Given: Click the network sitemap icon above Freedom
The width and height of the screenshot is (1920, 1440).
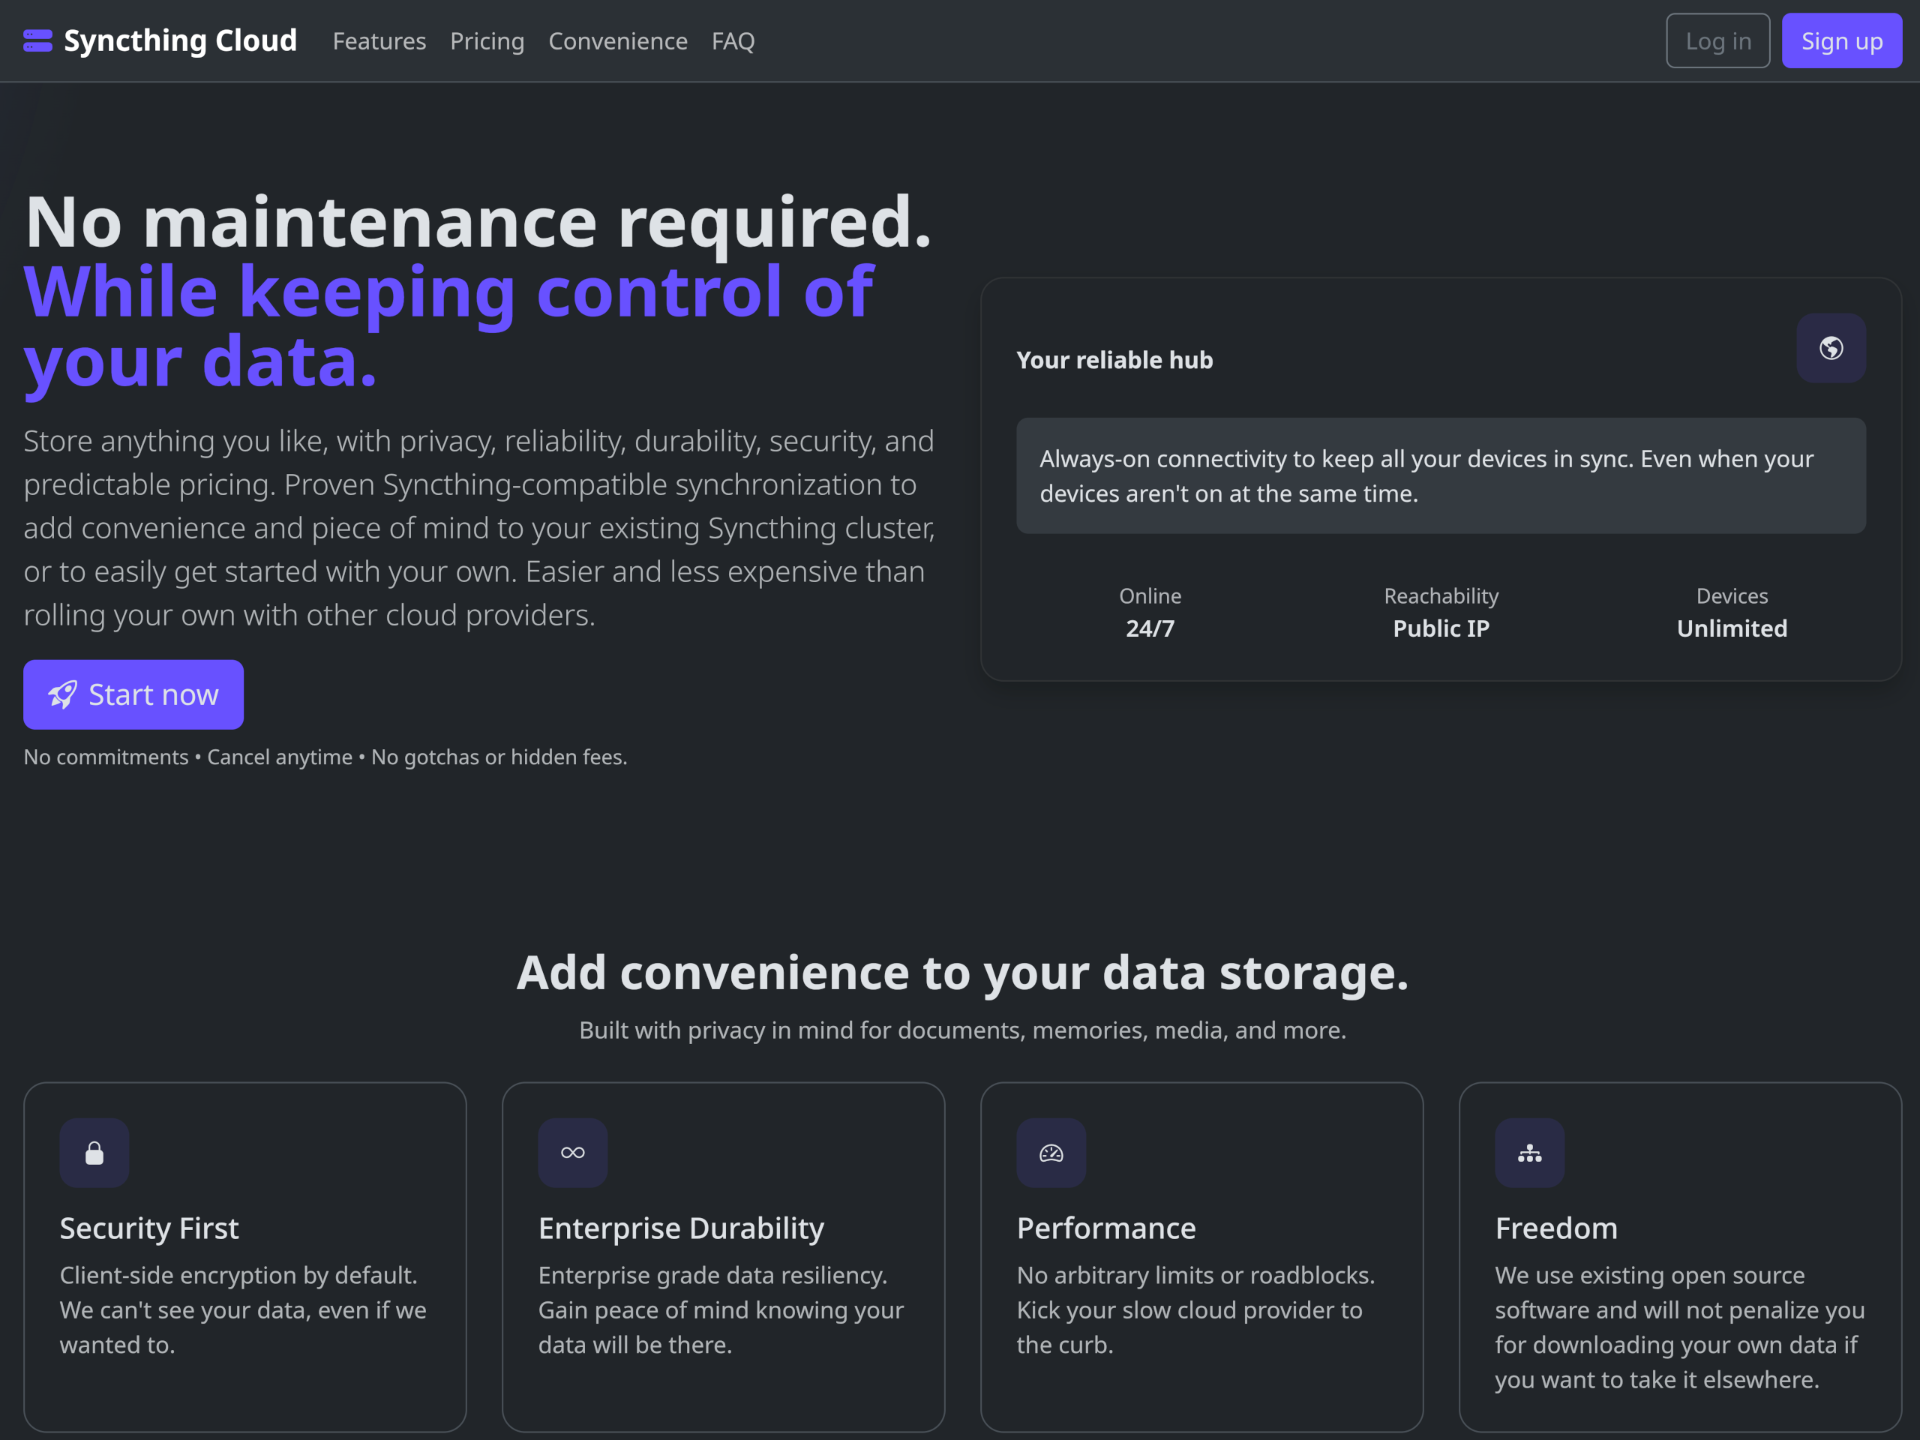Looking at the screenshot, I should click(x=1529, y=1153).
